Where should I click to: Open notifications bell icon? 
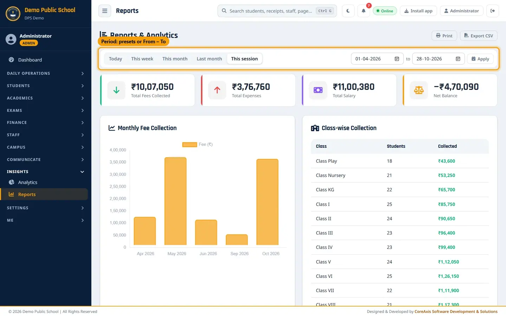pos(364,11)
